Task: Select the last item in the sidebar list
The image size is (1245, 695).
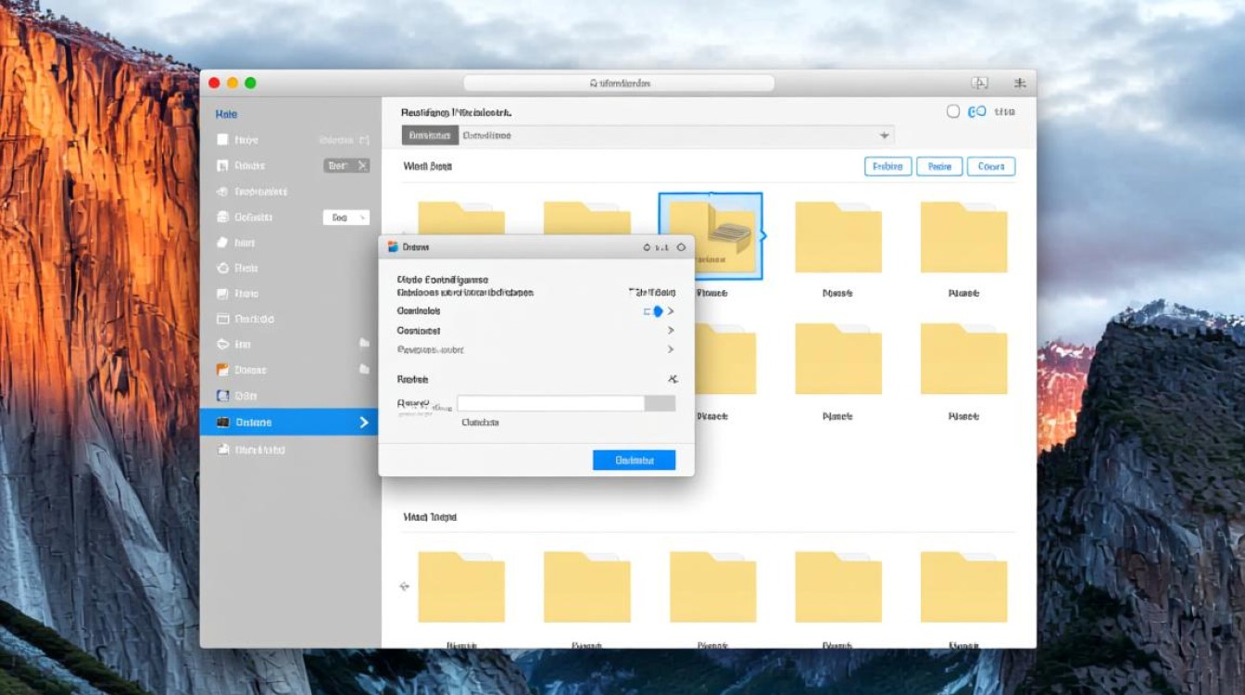Action: [252, 449]
